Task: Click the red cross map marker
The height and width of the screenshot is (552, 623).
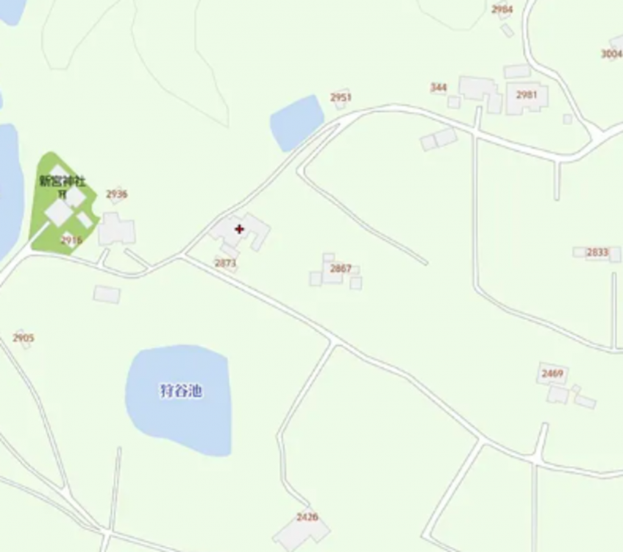Action: pos(239,229)
